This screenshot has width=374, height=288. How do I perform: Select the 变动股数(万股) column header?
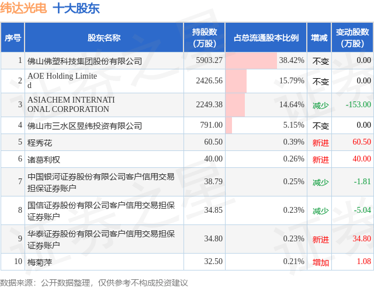[x=352, y=38]
